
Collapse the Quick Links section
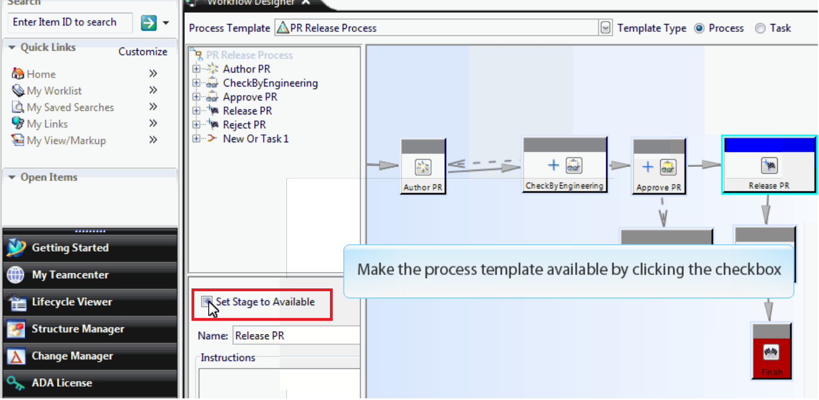(x=13, y=47)
